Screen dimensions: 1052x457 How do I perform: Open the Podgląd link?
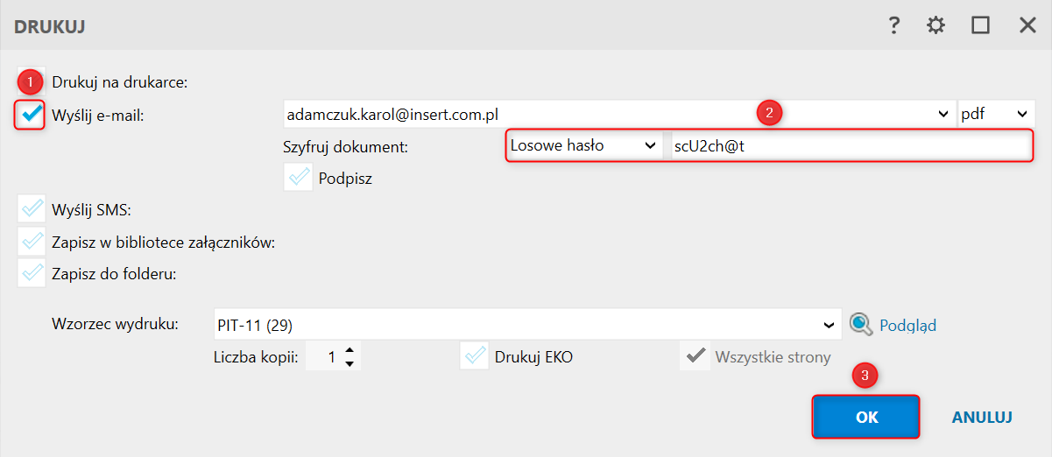coord(907,325)
